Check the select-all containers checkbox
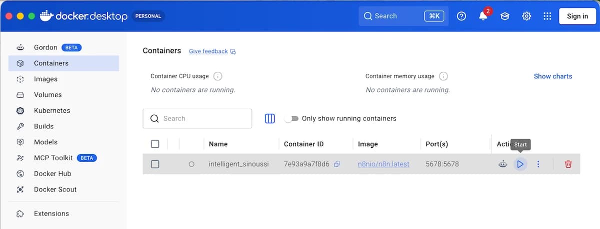This screenshot has width=600, height=229. [155, 144]
